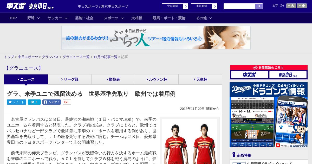Expand the 野球 menu chevron
Screen dimensions: 312x164
38,18
